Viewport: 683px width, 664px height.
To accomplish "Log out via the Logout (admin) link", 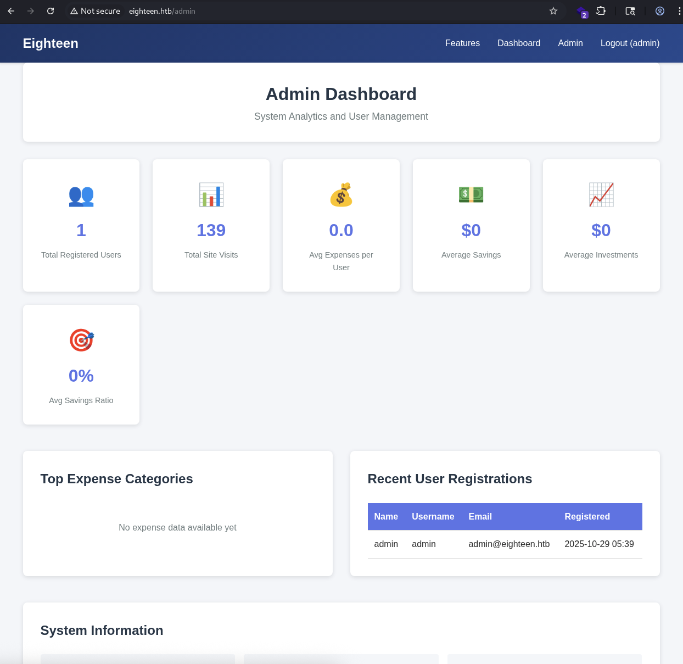I will coord(630,43).
